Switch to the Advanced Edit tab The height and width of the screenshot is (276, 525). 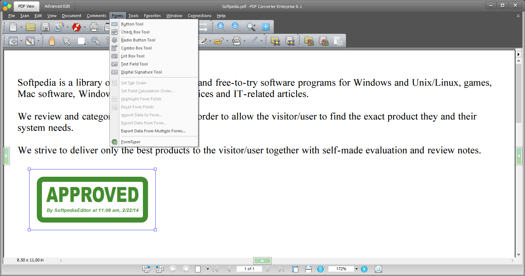click(57, 6)
